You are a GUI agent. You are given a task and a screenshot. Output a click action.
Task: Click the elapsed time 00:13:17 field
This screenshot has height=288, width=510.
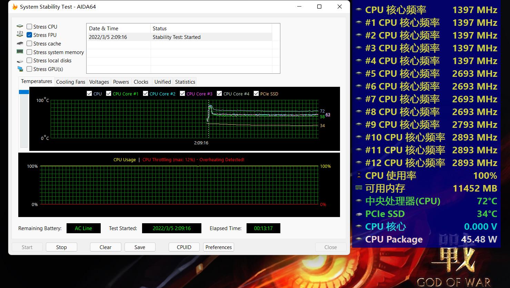click(x=263, y=228)
